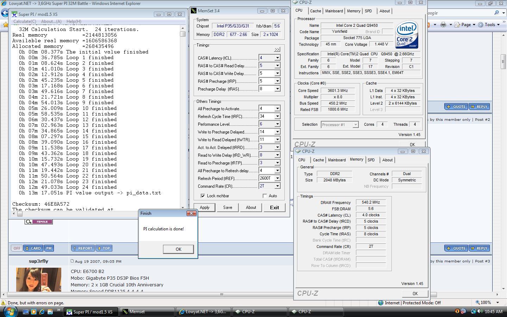This screenshot has width=507, height=317.
Task: Open Super PI About menu
Action: tap(51, 21)
